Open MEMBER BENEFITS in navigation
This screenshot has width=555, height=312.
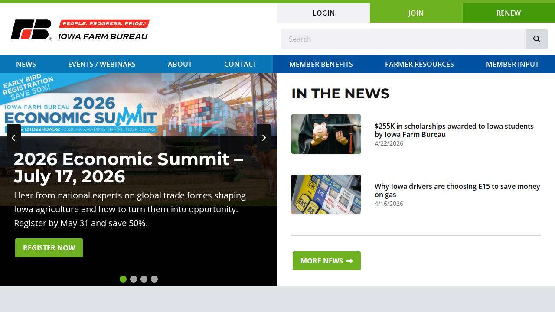point(321,64)
